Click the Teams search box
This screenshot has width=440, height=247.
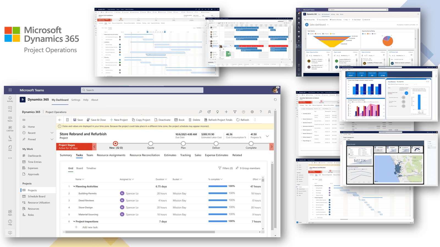(142, 90)
